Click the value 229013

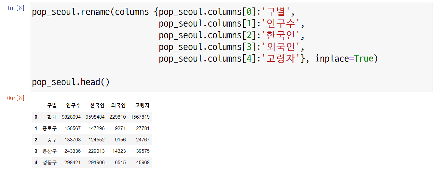[x=96, y=151]
